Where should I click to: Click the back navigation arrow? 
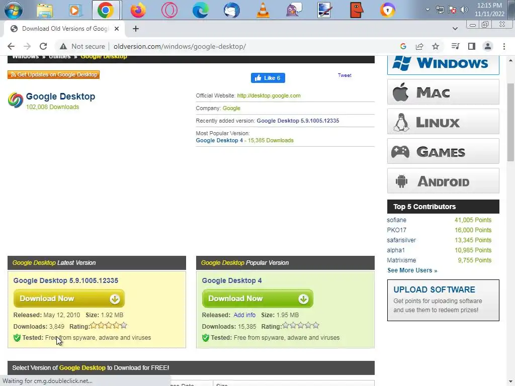coord(11,46)
